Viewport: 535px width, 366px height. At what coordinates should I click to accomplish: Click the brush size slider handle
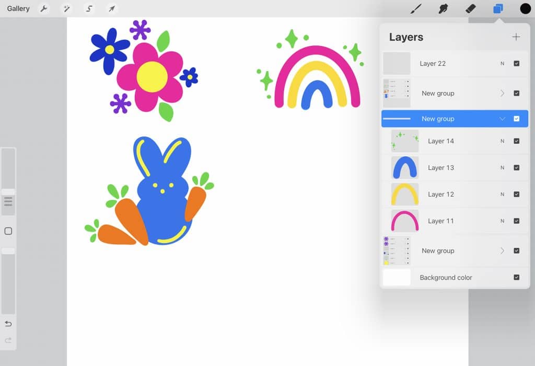[x=8, y=192]
